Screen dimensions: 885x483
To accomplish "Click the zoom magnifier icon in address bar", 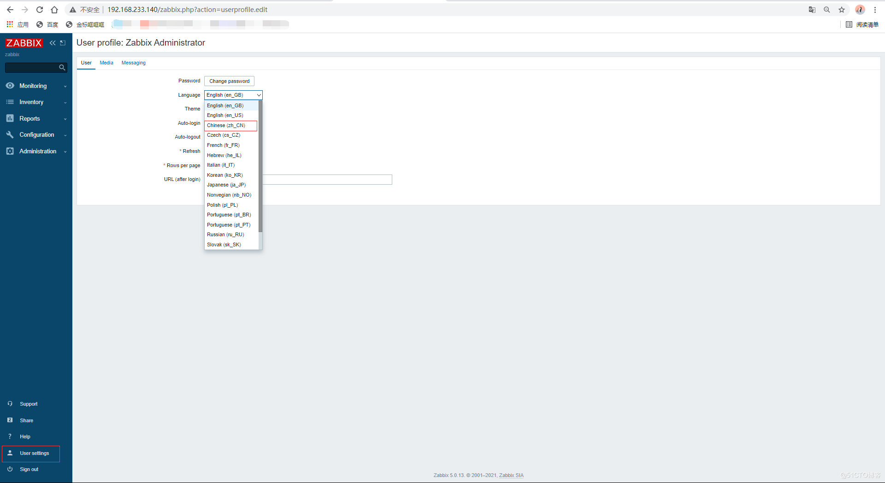I will tap(827, 10).
